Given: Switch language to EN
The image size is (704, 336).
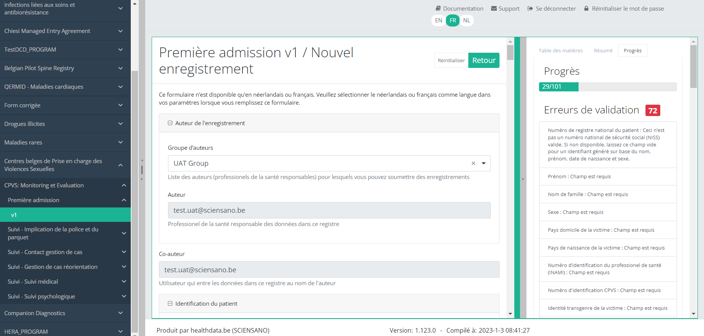Looking at the screenshot, I should point(439,20).
